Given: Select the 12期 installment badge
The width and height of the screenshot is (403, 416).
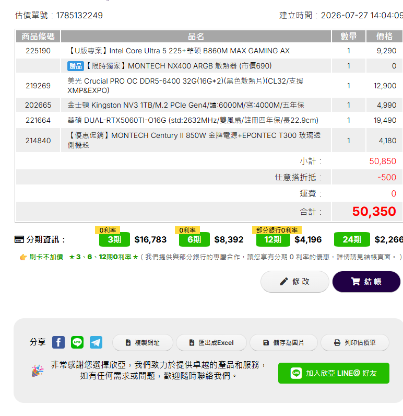Looking at the screenshot, I should click(272, 239).
